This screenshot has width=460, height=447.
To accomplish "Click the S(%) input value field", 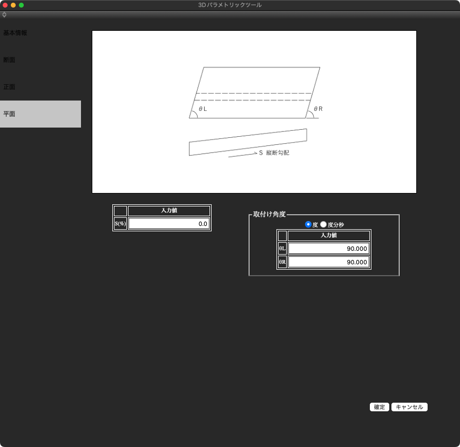I will tap(168, 224).
